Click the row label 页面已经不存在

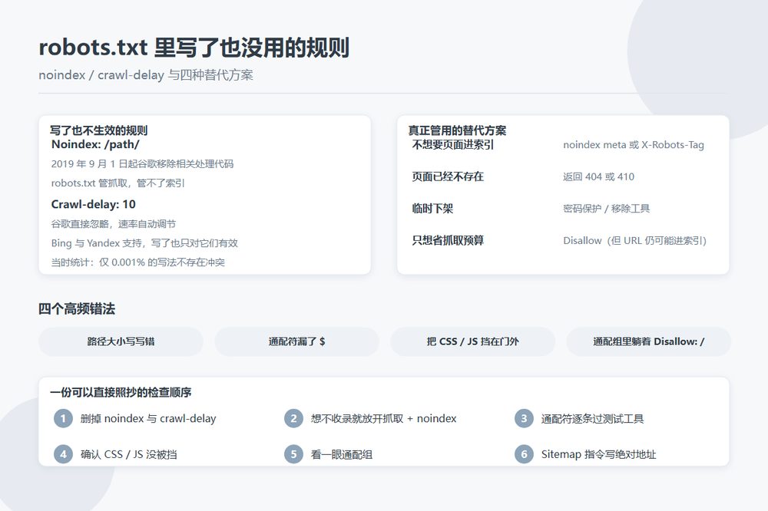point(448,176)
